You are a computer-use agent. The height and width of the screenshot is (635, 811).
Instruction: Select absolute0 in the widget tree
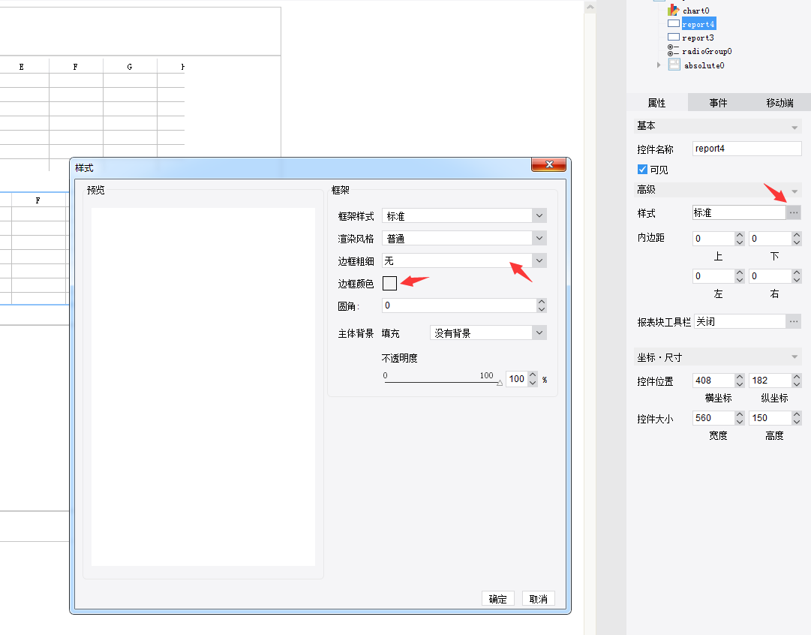pos(704,65)
